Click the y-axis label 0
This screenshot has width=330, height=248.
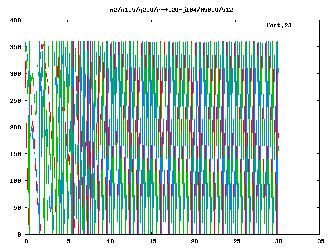(19, 234)
